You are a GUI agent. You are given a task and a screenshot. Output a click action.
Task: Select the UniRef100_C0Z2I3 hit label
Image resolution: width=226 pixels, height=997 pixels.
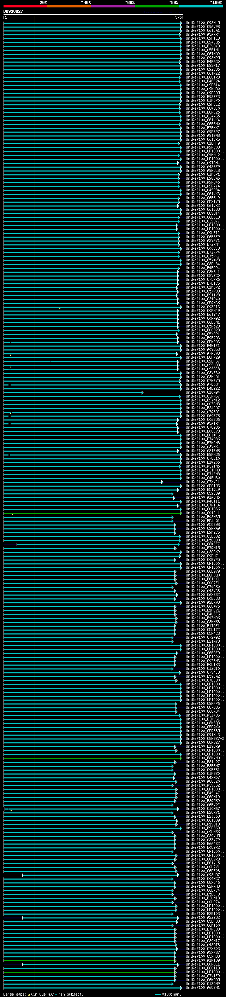click(203, 307)
